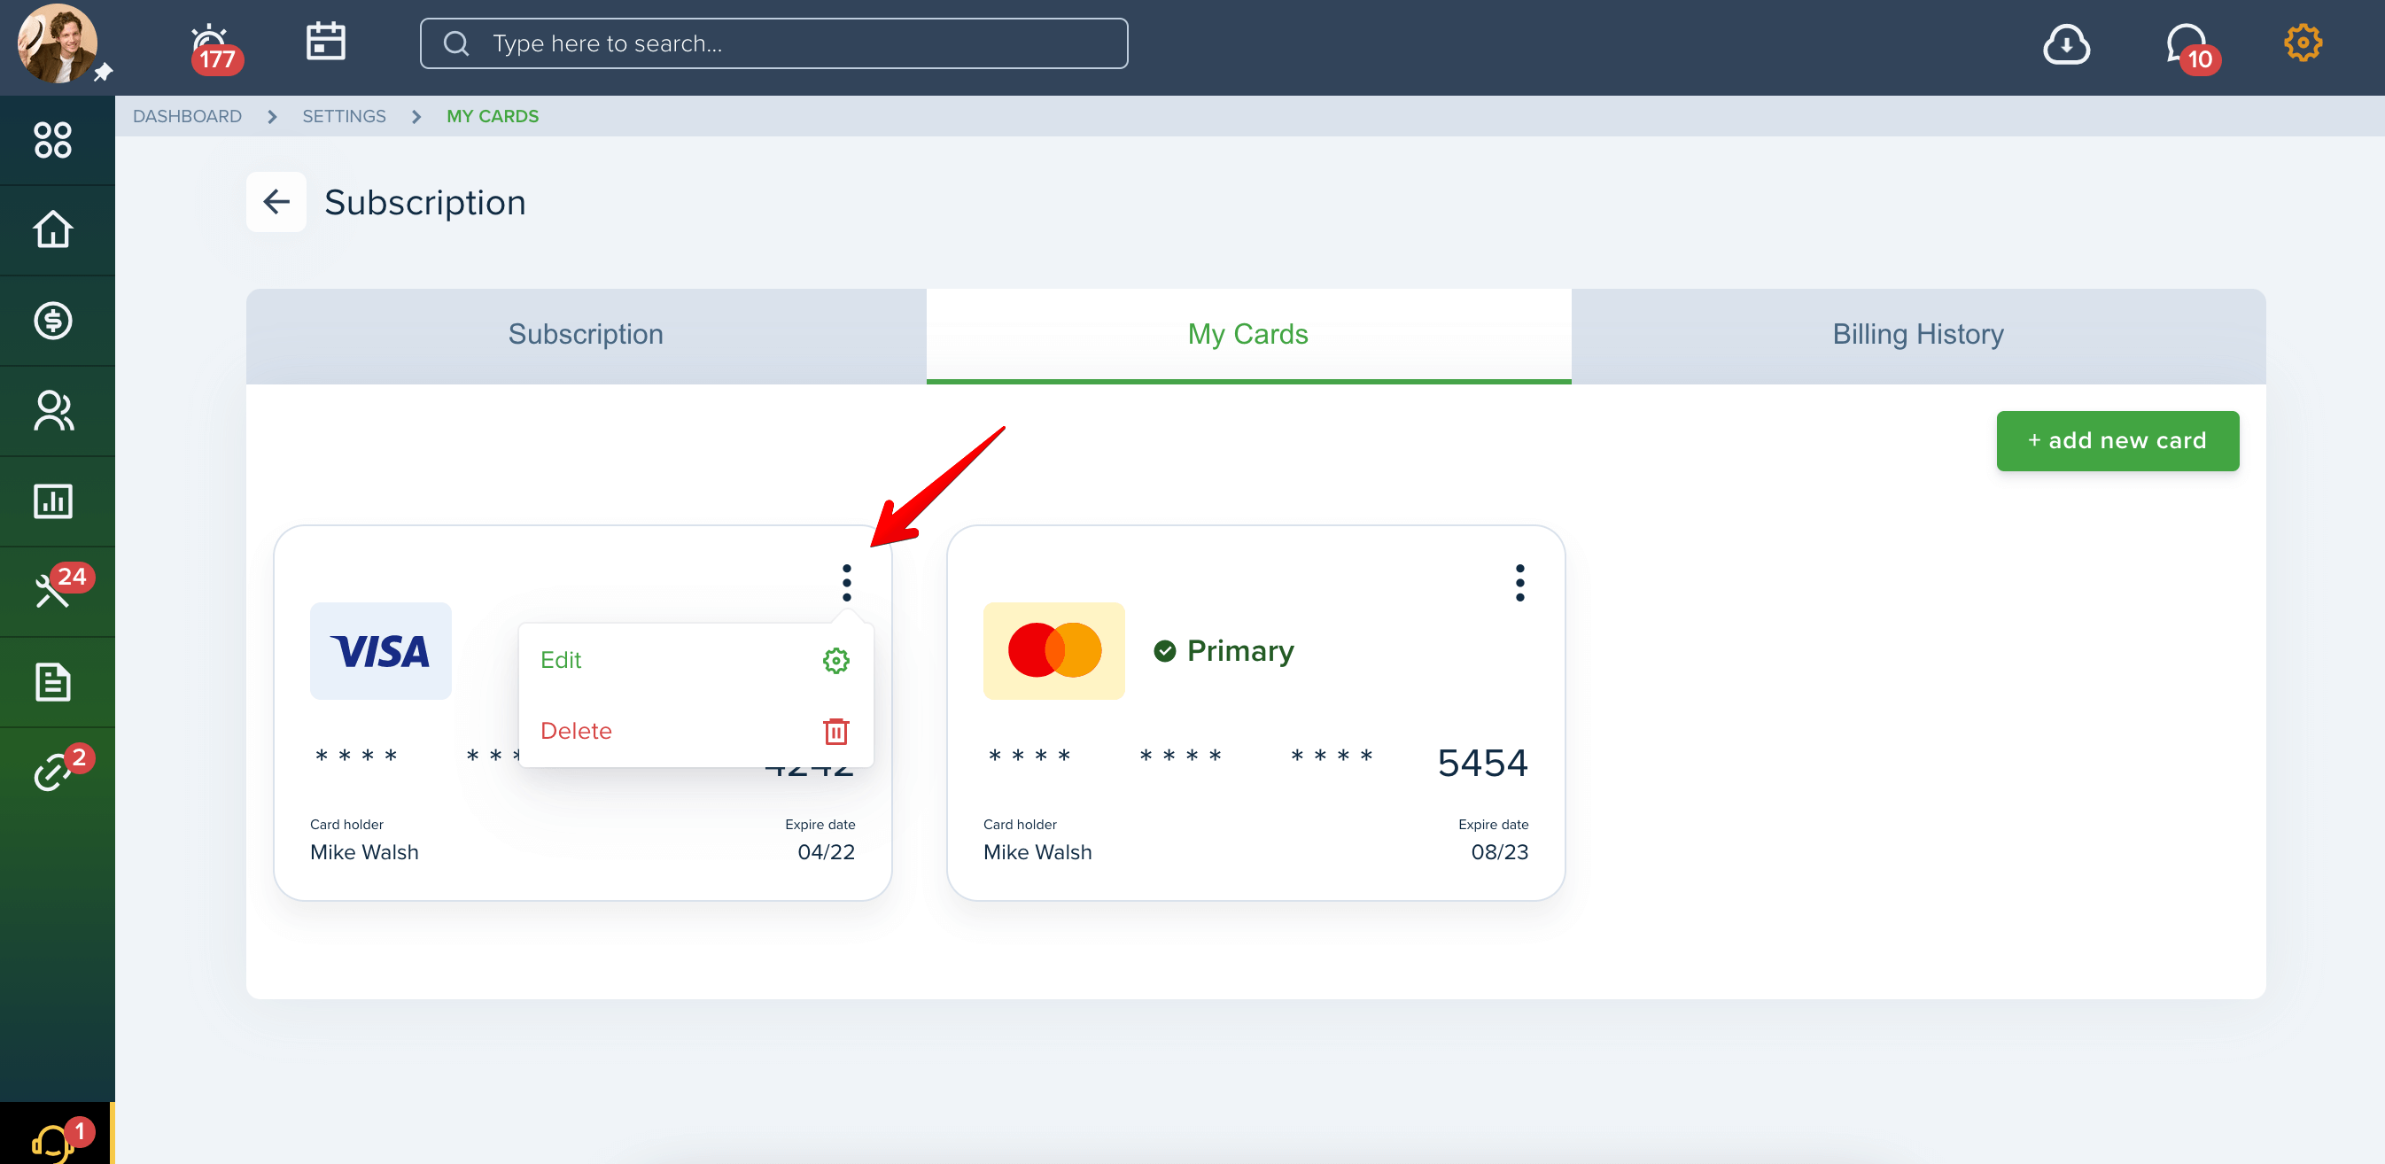Choose Delete in the card menu
2385x1164 pixels.
695,731
